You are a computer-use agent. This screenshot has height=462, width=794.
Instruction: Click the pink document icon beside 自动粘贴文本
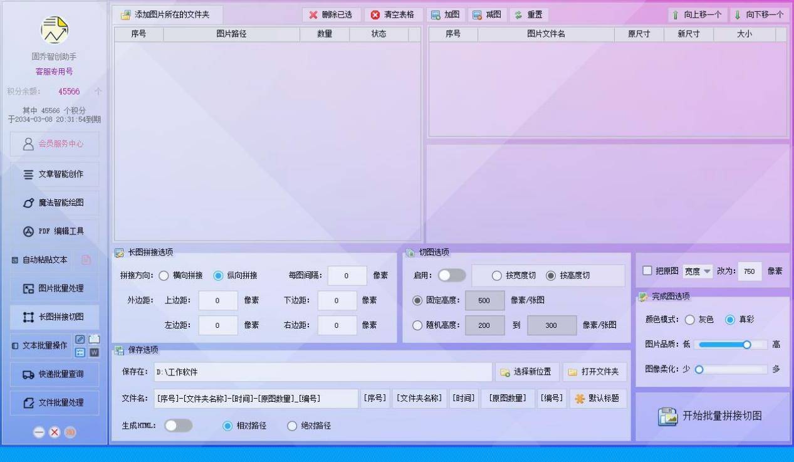coord(86,260)
